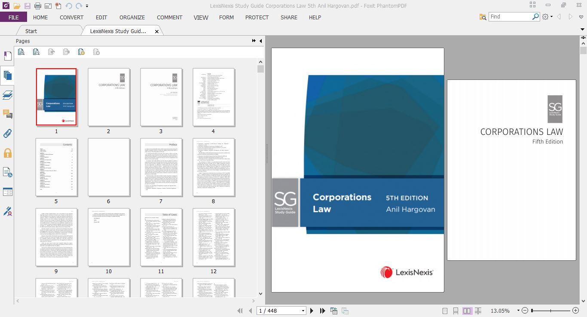Save the document using the floppy disk icon
The image size is (587, 317).
[28, 6]
